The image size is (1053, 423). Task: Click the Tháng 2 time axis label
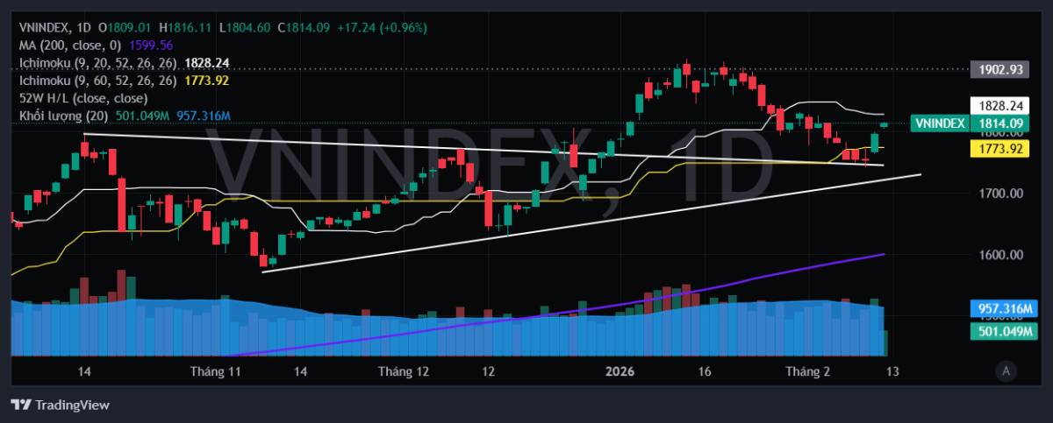(x=808, y=372)
